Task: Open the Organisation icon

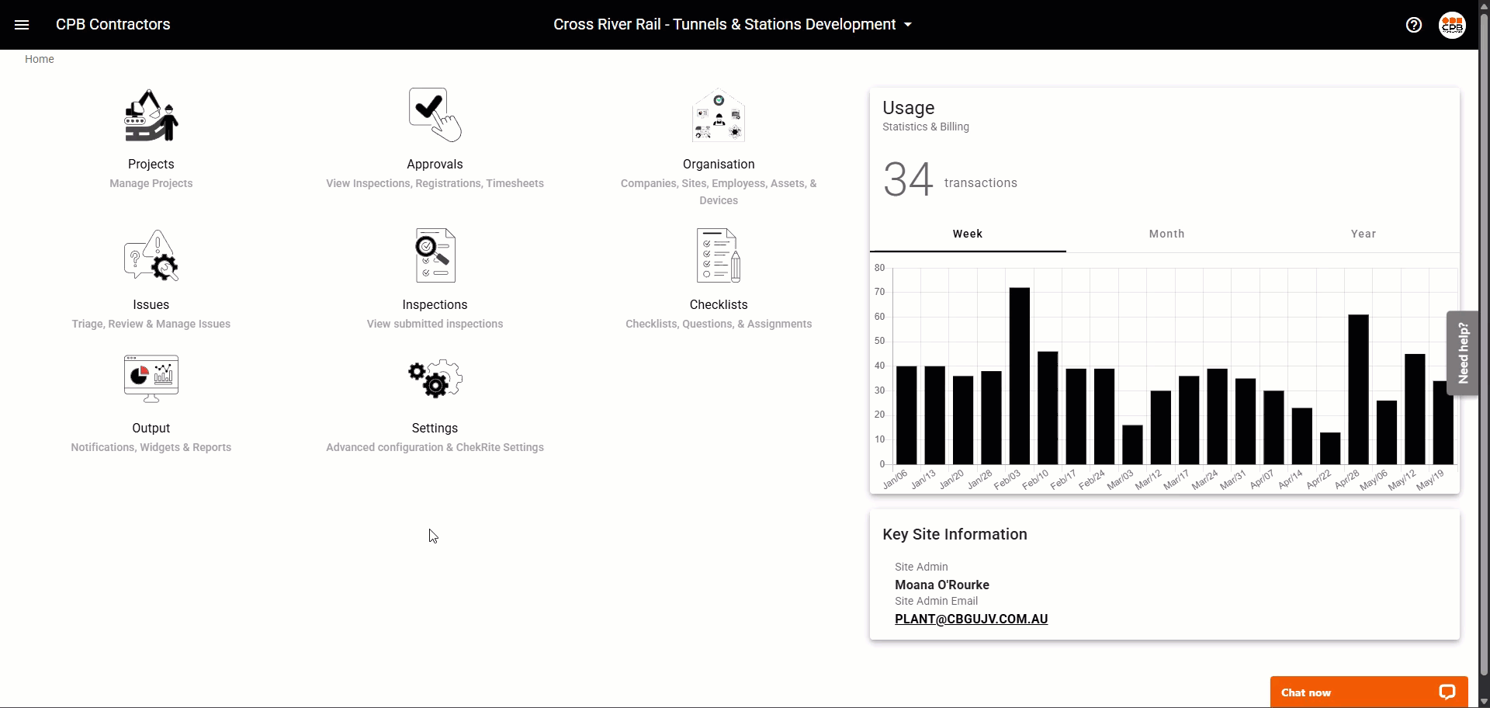Action: (x=719, y=115)
